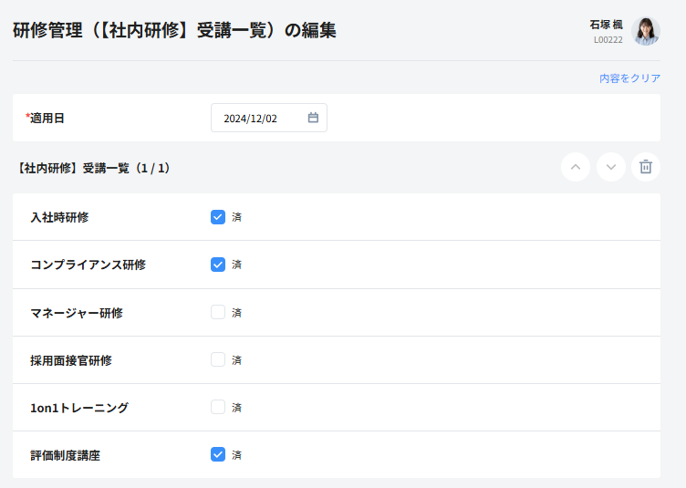The height and width of the screenshot is (488, 686).
Task: Click the user name 石塚 楓
Action: point(606,25)
